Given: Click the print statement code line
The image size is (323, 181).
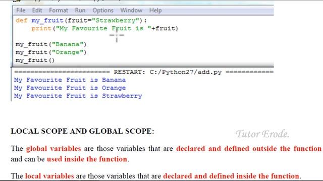Looking at the screenshot, I should [x=104, y=28].
